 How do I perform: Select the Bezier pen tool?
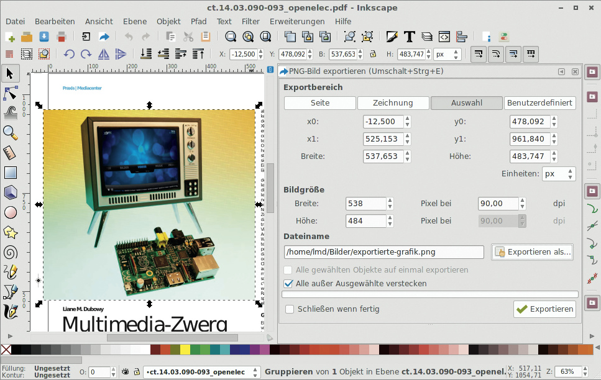[11, 292]
